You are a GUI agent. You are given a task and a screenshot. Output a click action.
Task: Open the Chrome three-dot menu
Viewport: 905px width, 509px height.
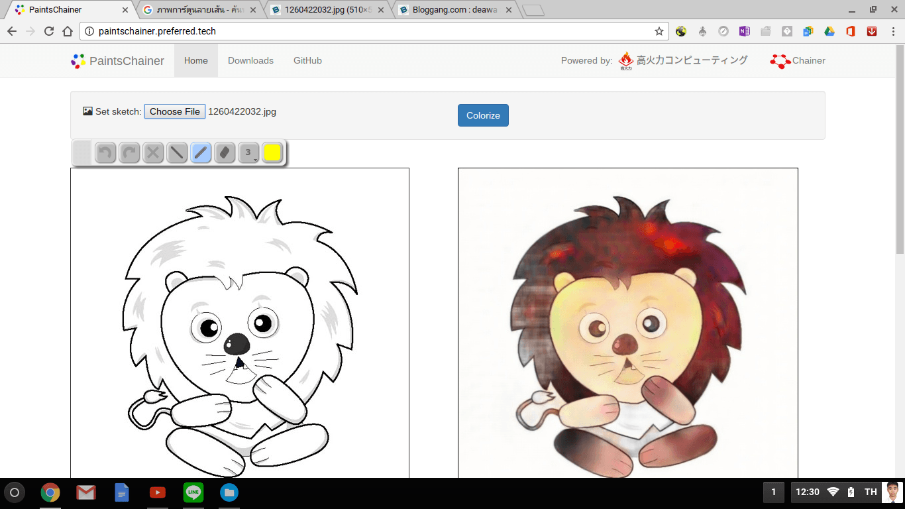[892, 31]
